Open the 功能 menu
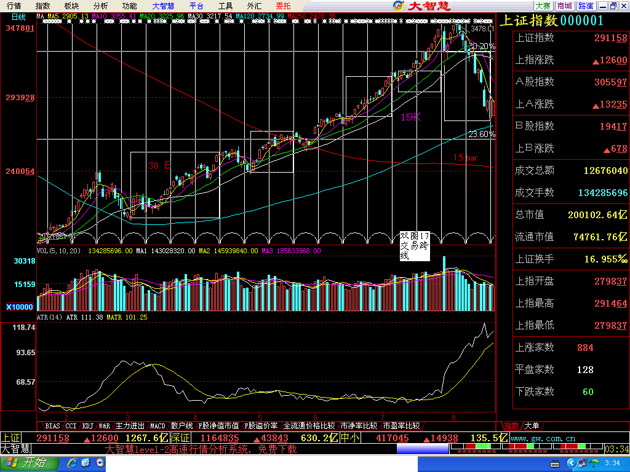This screenshot has height=472, width=630. click(129, 6)
